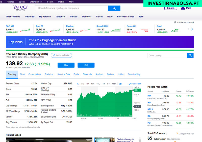Viewport: 202px width, 142px height.
Task: Open the PG Procter & Gamble symbol
Action: click(149, 123)
